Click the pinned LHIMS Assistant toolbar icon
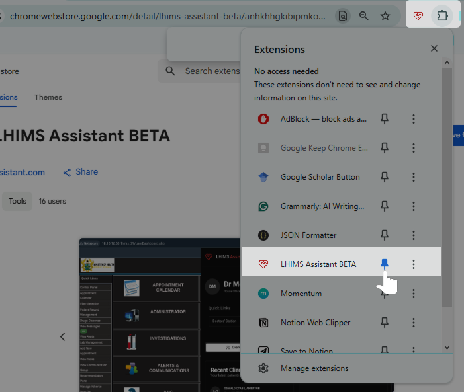The height and width of the screenshot is (392, 464). 418,15
